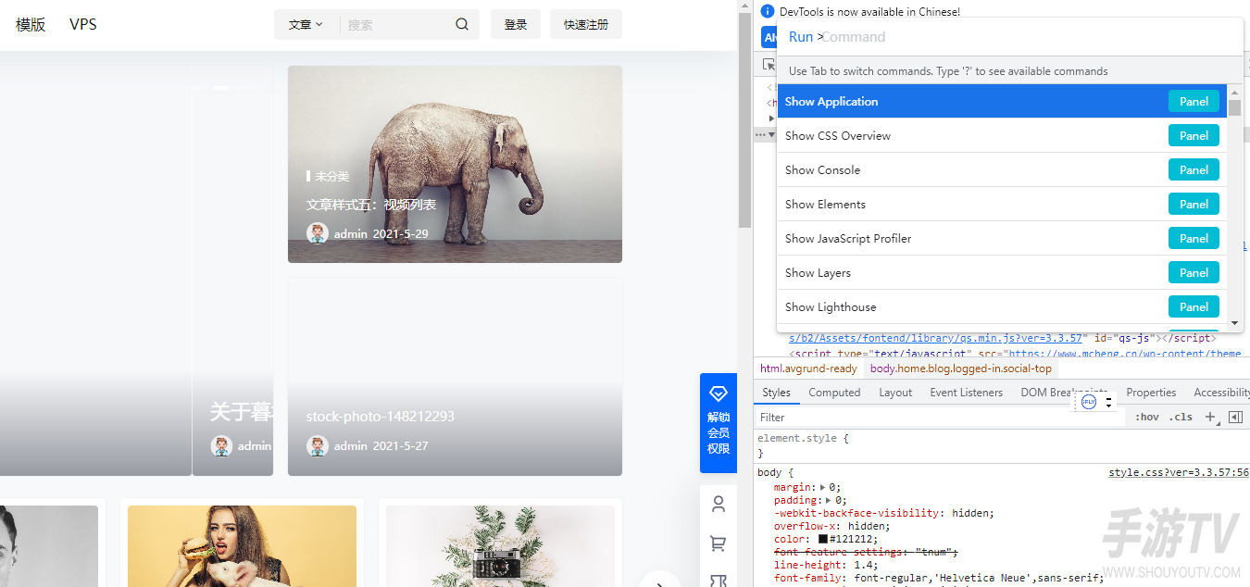The image size is (1250, 587).
Task: Open the VPS navigation link
Action: 83,25
